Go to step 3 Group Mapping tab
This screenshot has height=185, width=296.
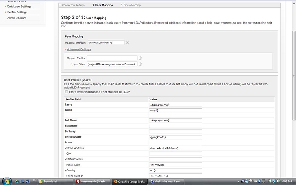tap(131, 5)
